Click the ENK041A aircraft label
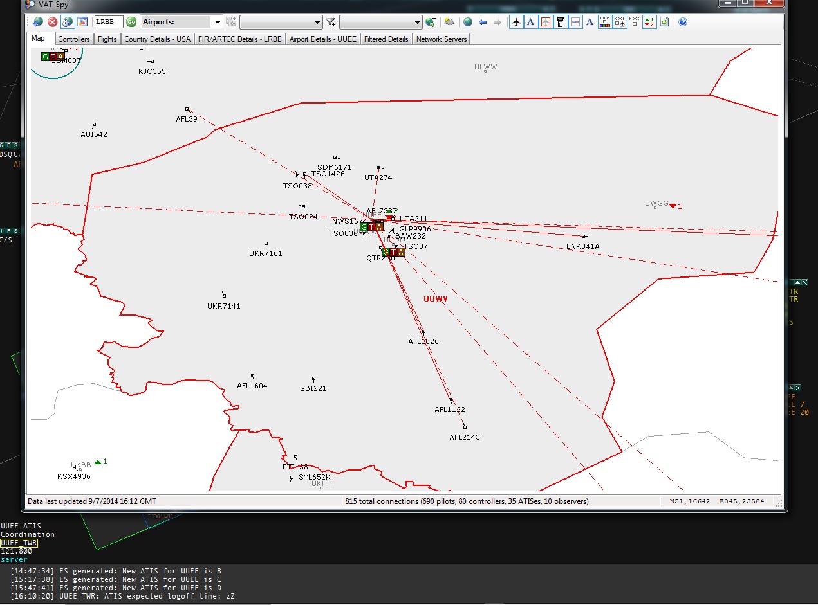 coord(583,246)
